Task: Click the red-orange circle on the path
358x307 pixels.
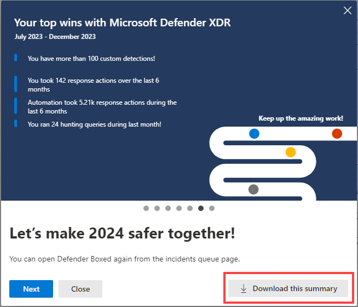Action: [337, 133]
